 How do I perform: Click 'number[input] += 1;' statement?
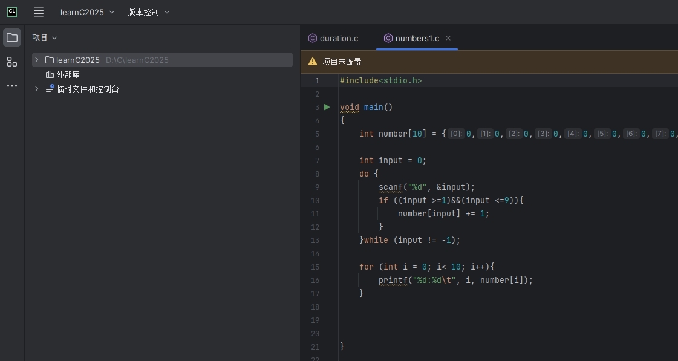[x=443, y=213]
